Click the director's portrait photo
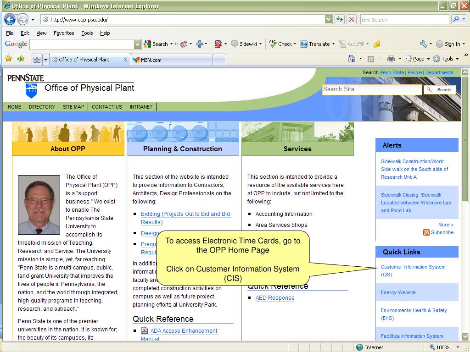The height and width of the screenshot is (352, 470). tap(39, 205)
